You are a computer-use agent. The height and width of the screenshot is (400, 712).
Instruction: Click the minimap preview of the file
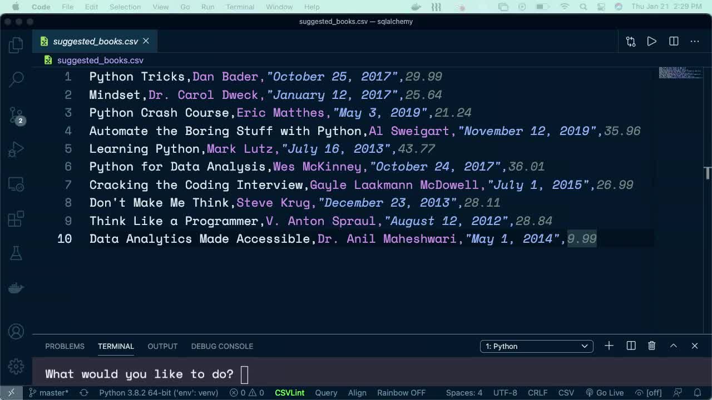pyautogui.click(x=680, y=73)
